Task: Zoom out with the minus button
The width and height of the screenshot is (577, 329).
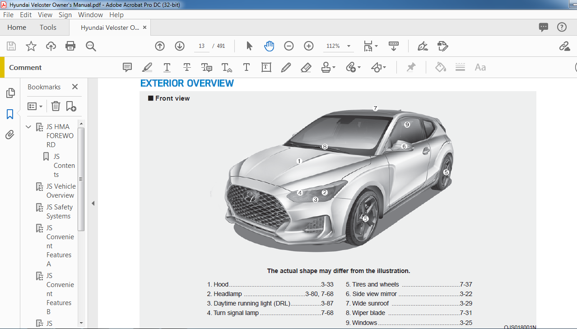Action: click(x=289, y=46)
